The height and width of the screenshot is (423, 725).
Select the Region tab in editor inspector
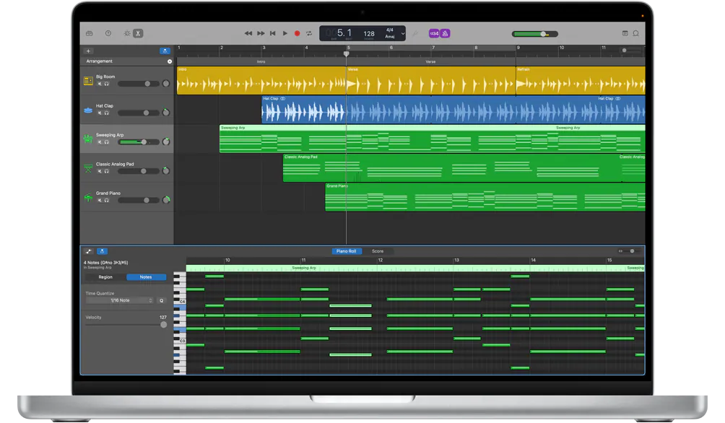tap(105, 277)
